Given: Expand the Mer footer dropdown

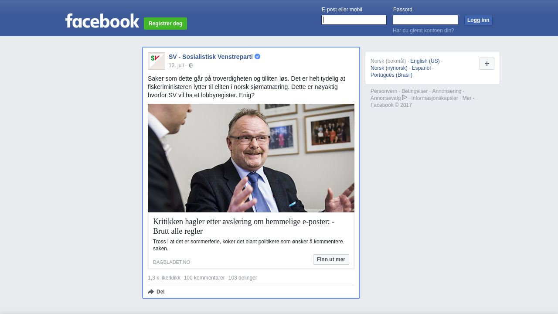Looking at the screenshot, I should pyautogui.click(x=469, y=98).
